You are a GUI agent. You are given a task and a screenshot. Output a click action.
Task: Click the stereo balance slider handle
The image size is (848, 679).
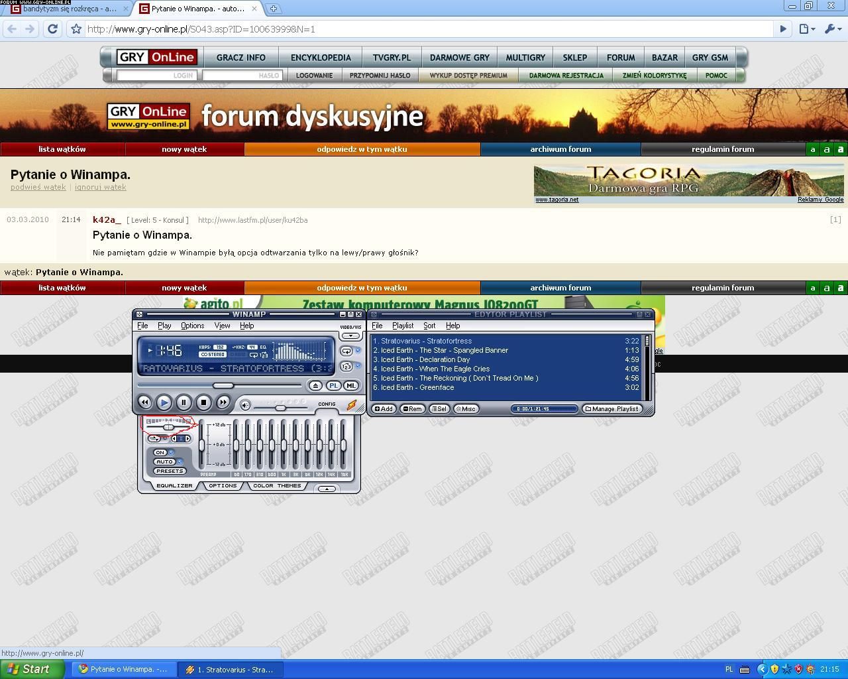(168, 427)
